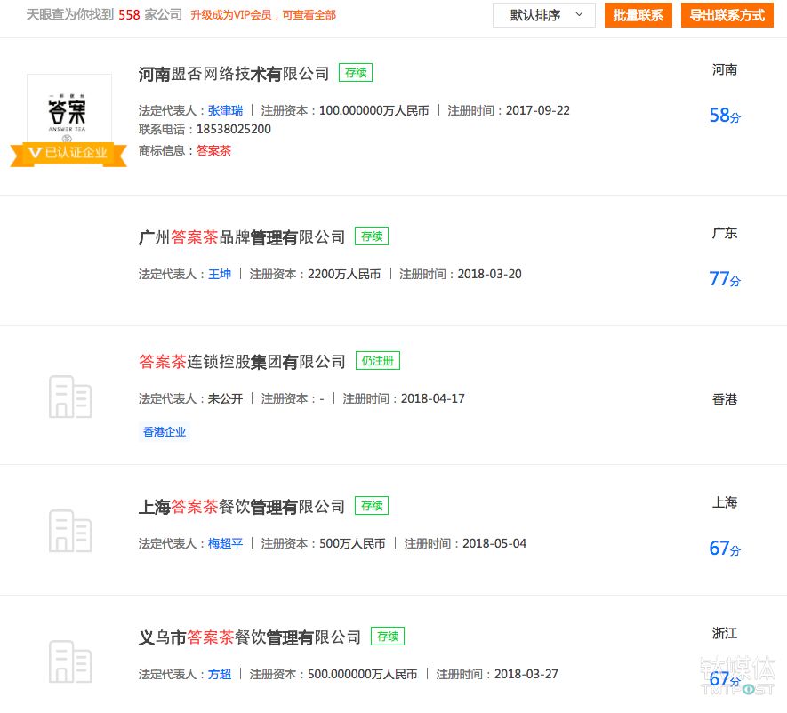Click the 558 result count
The width and height of the screenshot is (787, 713).
[x=129, y=15]
